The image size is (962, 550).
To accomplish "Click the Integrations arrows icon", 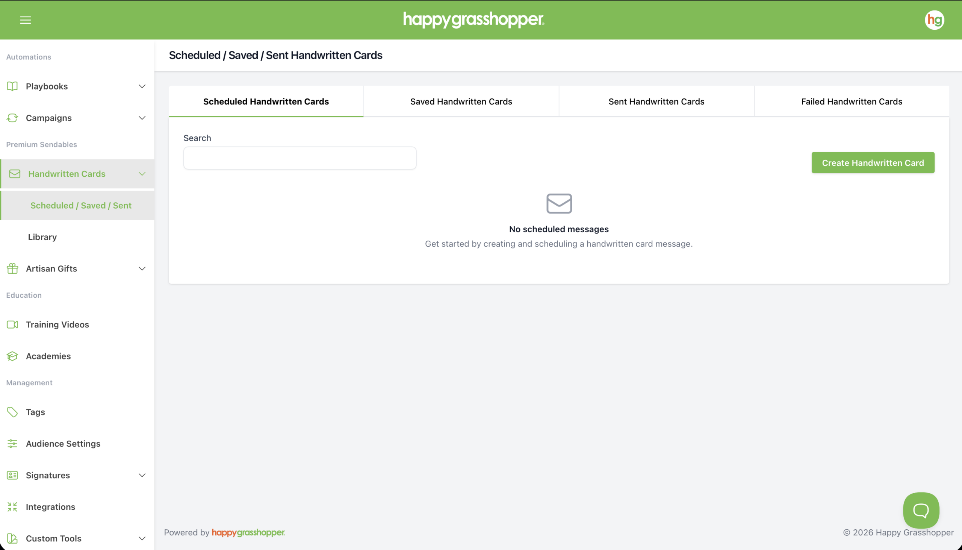I will (x=12, y=506).
